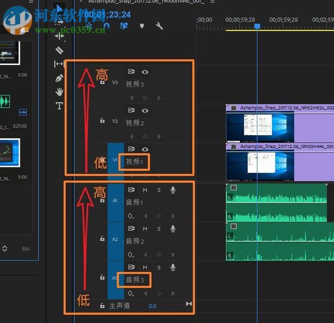
Task: Add a marker using the marker icon
Action: coord(141,26)
